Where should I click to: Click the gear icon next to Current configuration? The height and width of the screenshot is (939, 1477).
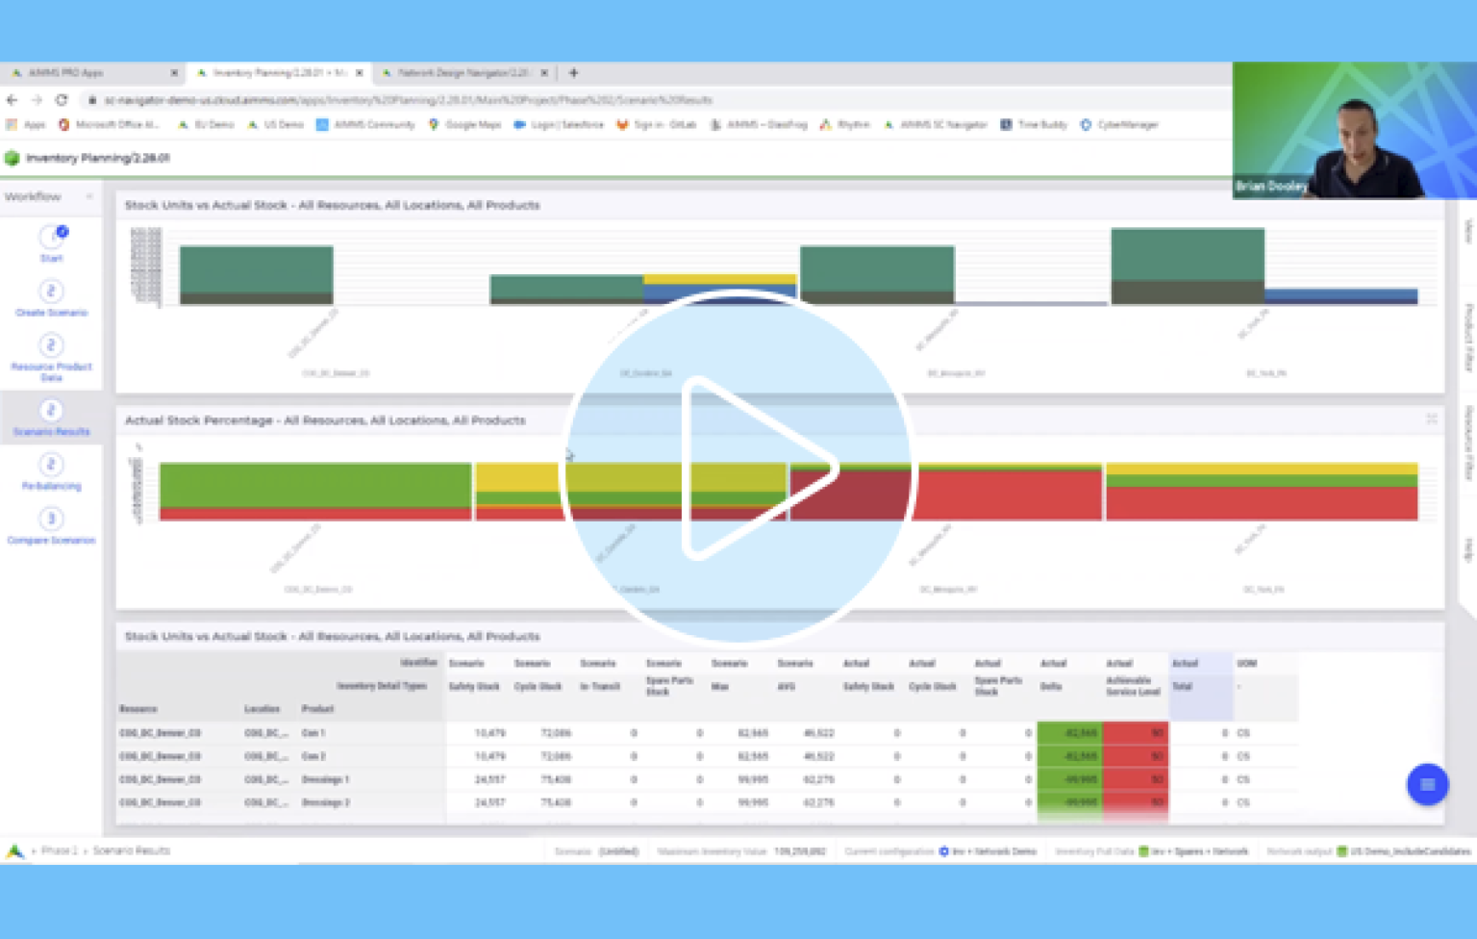click(x=943, y=850)
